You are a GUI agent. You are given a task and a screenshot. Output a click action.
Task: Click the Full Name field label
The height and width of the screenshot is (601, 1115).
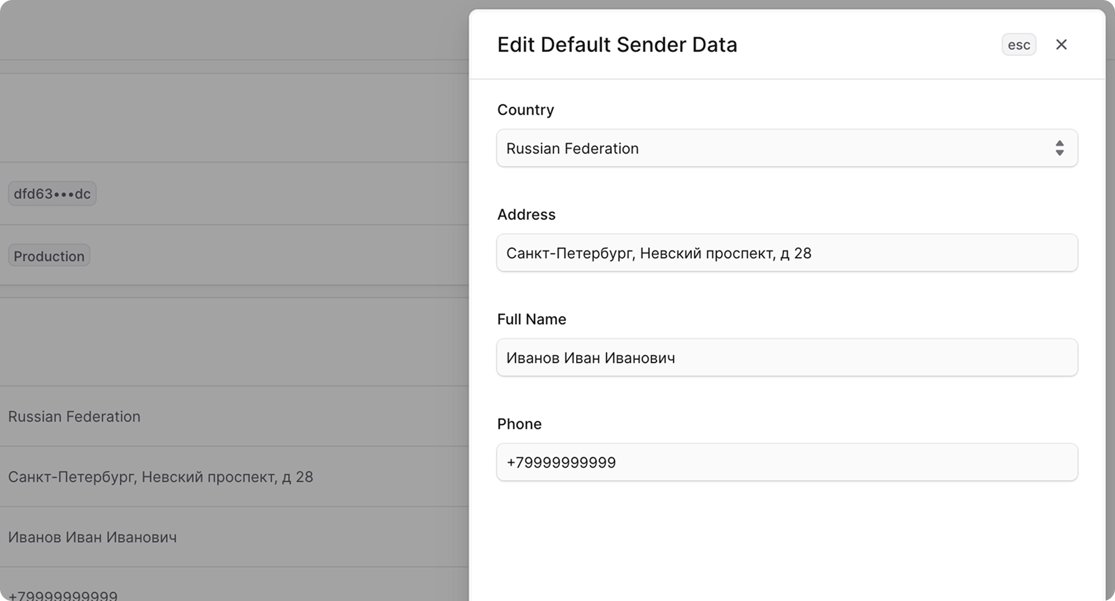click(x=531, y=319)
